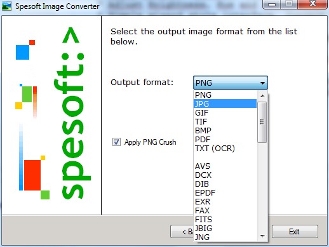Screen dimensions: 329x247
Task: Select PDF in the format list
Action: (225, 139)
